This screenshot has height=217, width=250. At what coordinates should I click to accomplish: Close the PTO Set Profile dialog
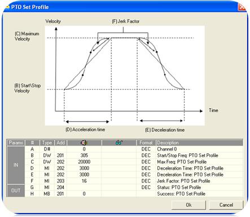(242, 7)
